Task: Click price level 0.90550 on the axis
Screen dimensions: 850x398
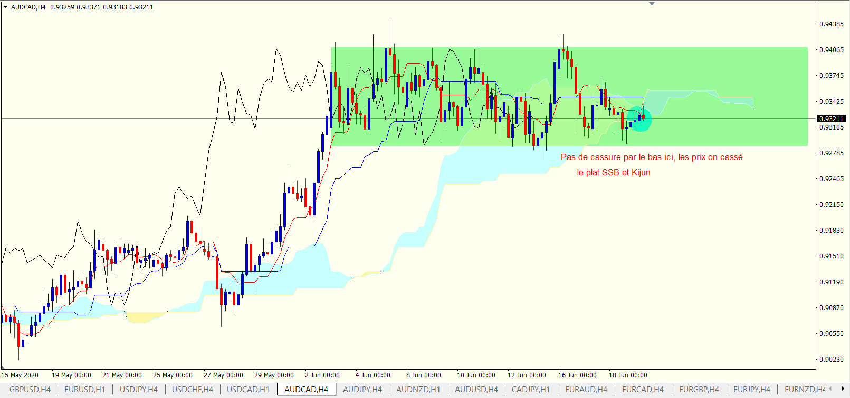Action: 831,334
